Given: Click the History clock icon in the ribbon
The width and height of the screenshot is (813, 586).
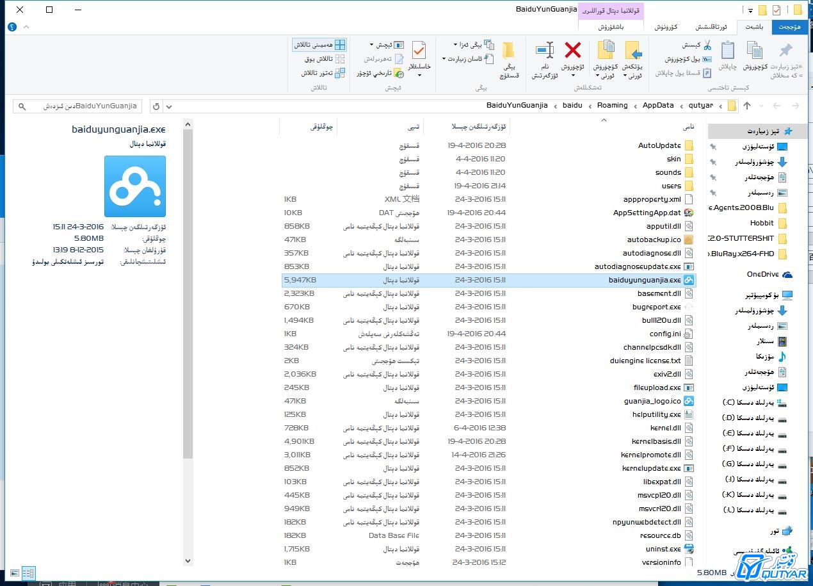Looking at the screenshot, I should [x=399, y=73].
